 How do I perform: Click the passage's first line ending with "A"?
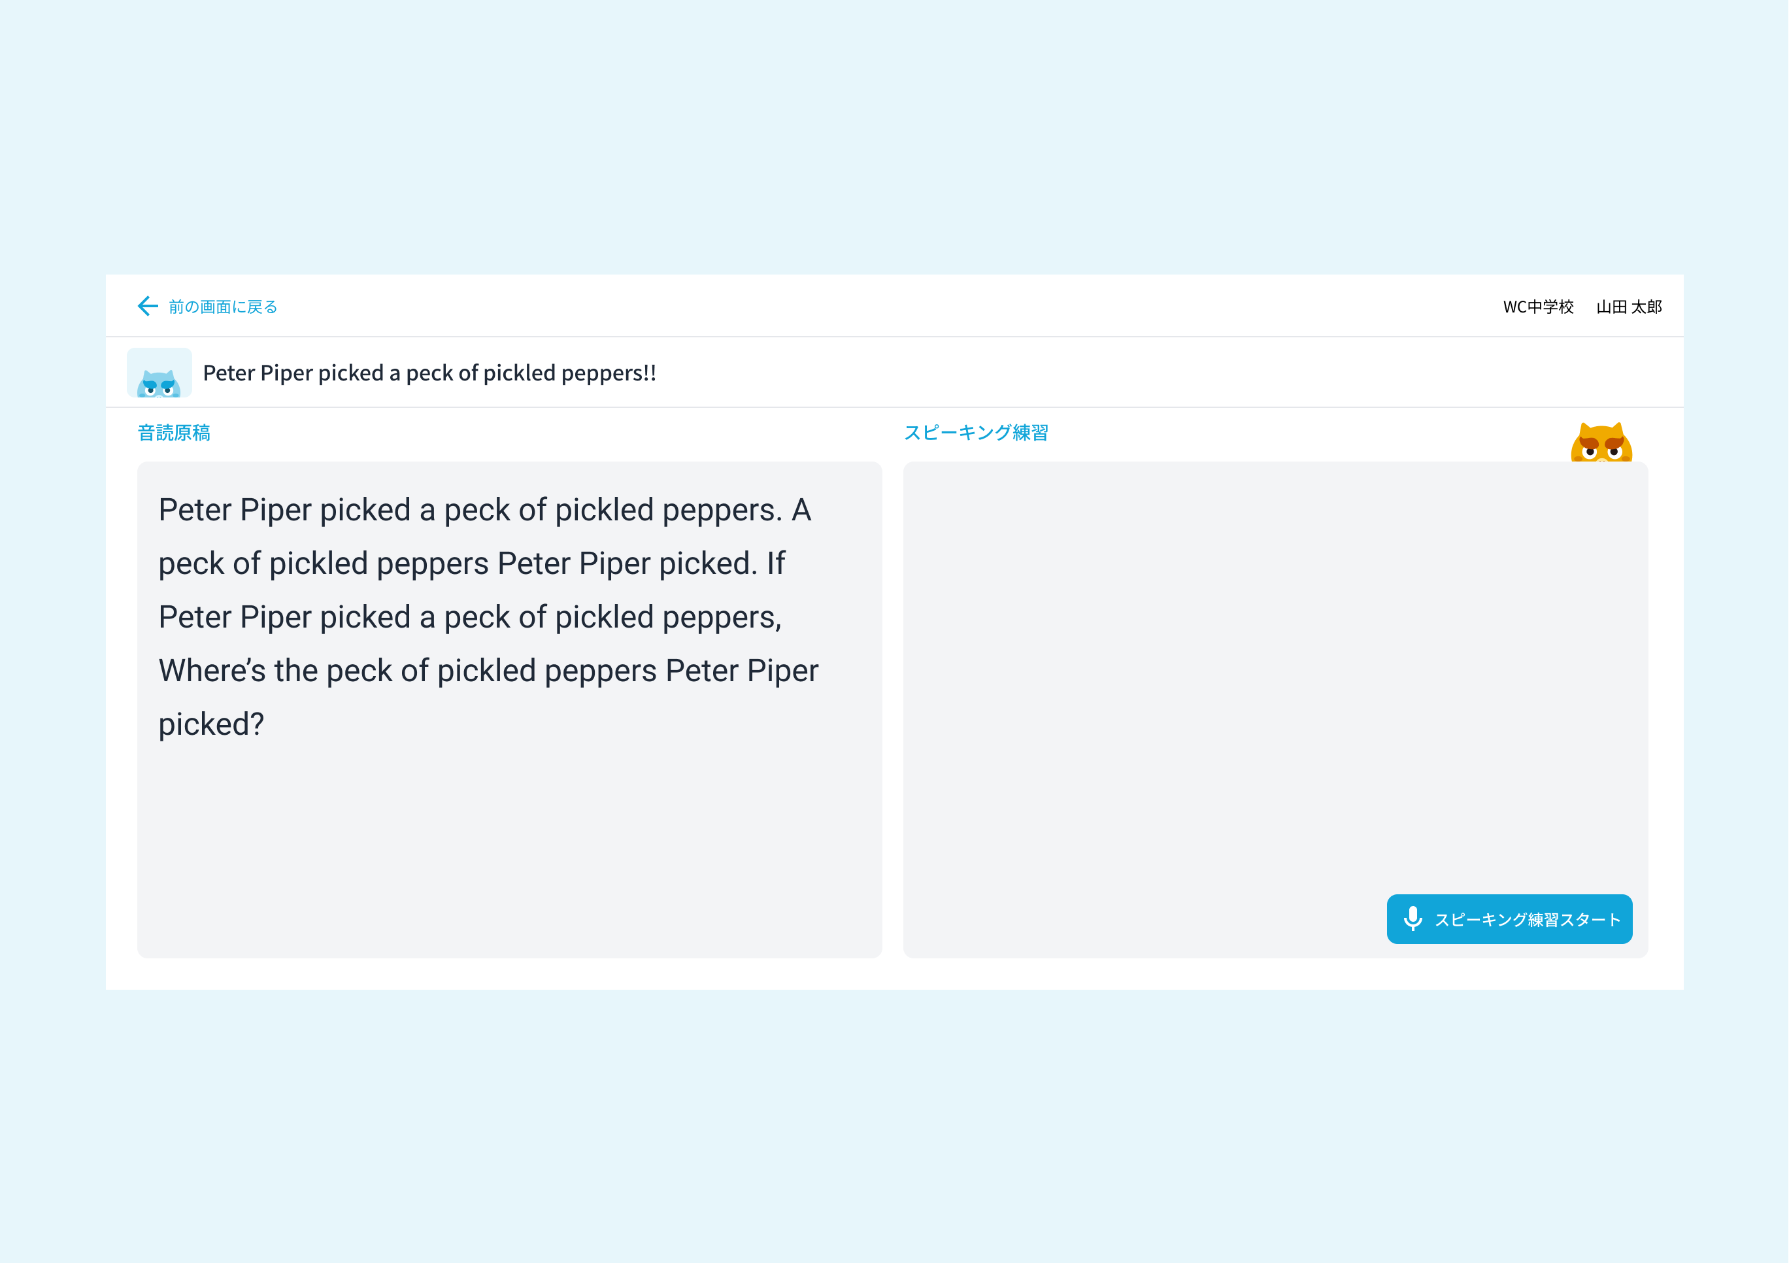pyautogui.click(x=484, y=511)
